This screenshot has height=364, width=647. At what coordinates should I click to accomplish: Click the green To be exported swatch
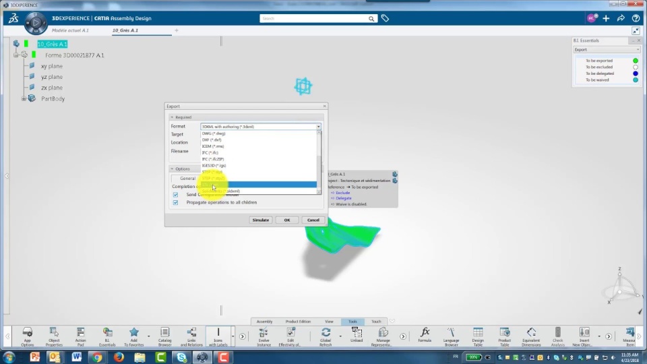pyautogui.click(x=636, y=61)
